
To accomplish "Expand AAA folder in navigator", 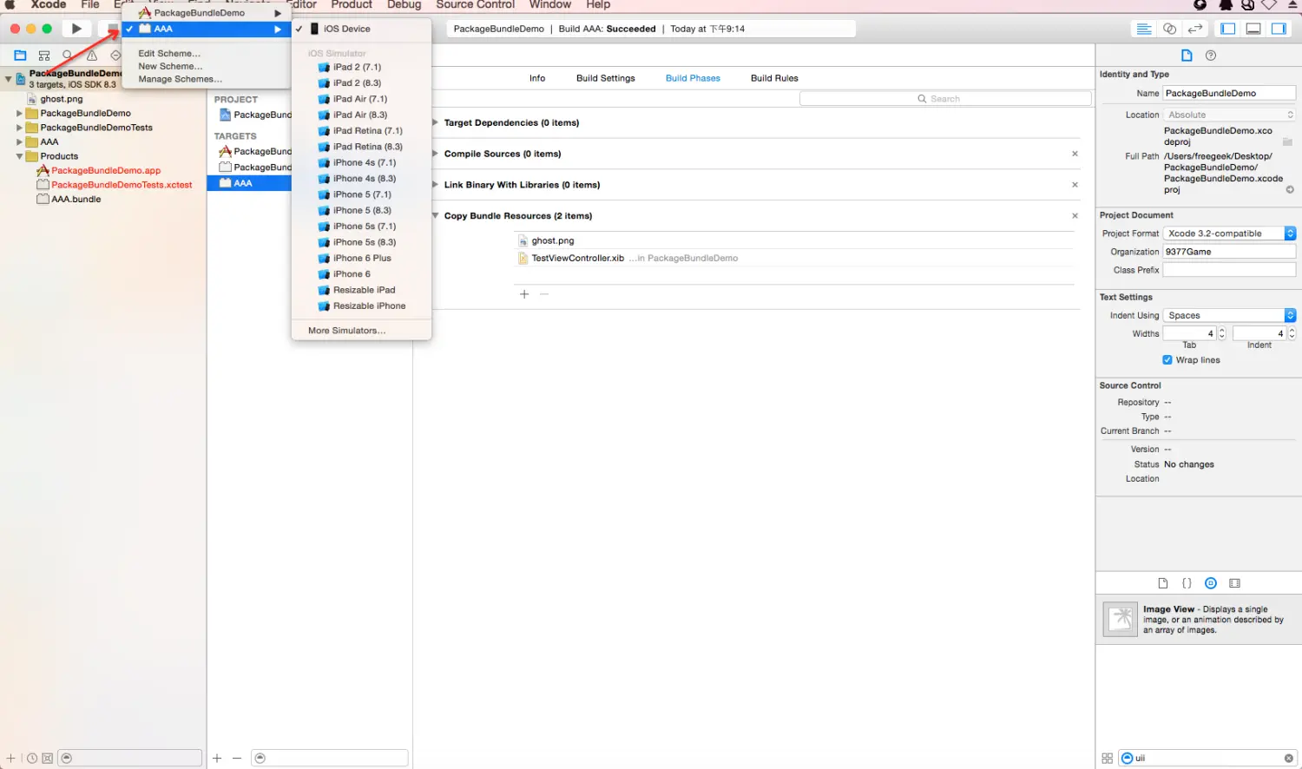I will (x=19, y=141).
